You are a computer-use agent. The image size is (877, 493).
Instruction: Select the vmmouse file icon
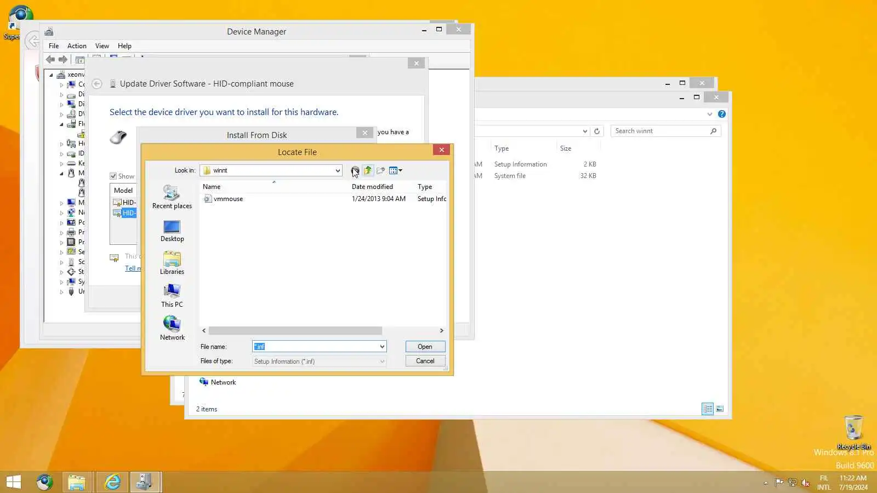tap(208, 199)
